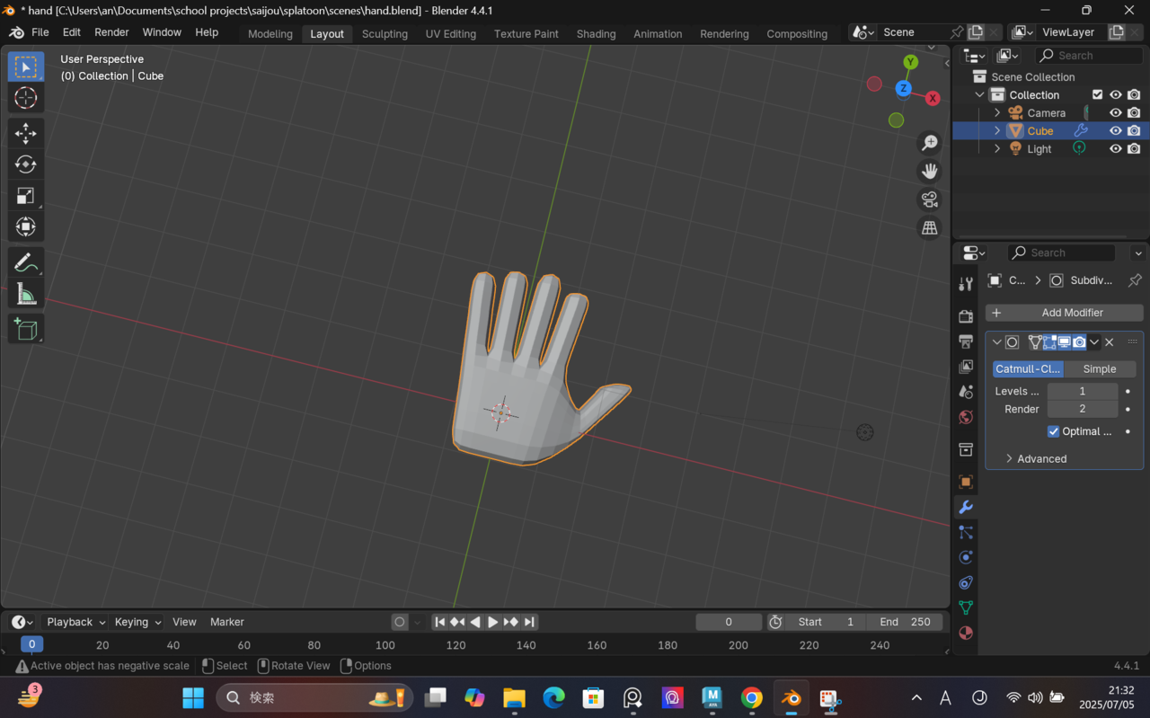Open the Keying dropdown
The height and width of the screenshot is (718, 1150).
click(x=137, y=622)
